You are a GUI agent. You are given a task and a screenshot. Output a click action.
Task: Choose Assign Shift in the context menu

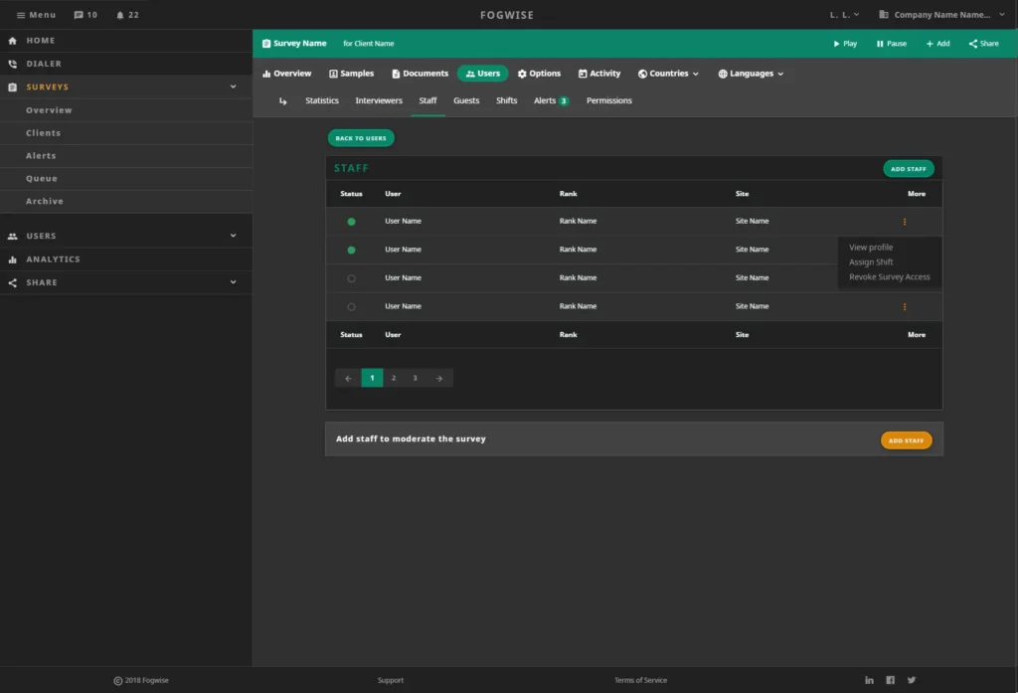871,262
